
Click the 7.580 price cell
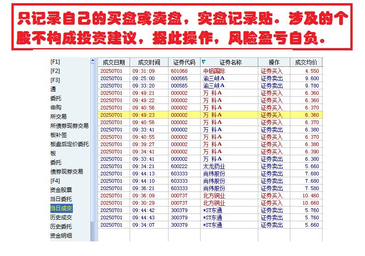[x=306, y=188]
